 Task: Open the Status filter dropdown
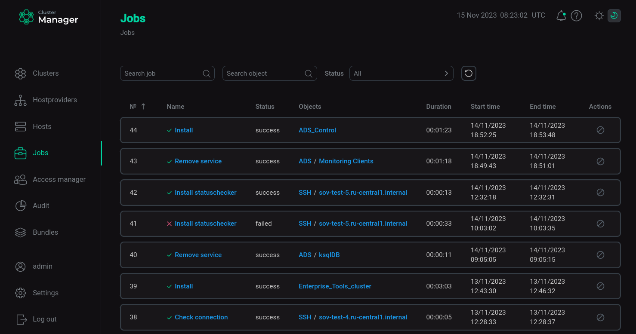401,74
